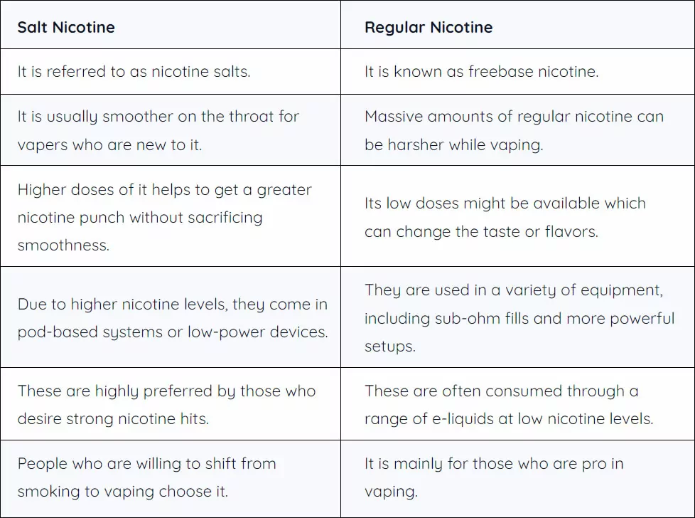Select the cell 'It is referred to as nicotine salts.'
The image size is (695, 518).
(x=171, y=71)
